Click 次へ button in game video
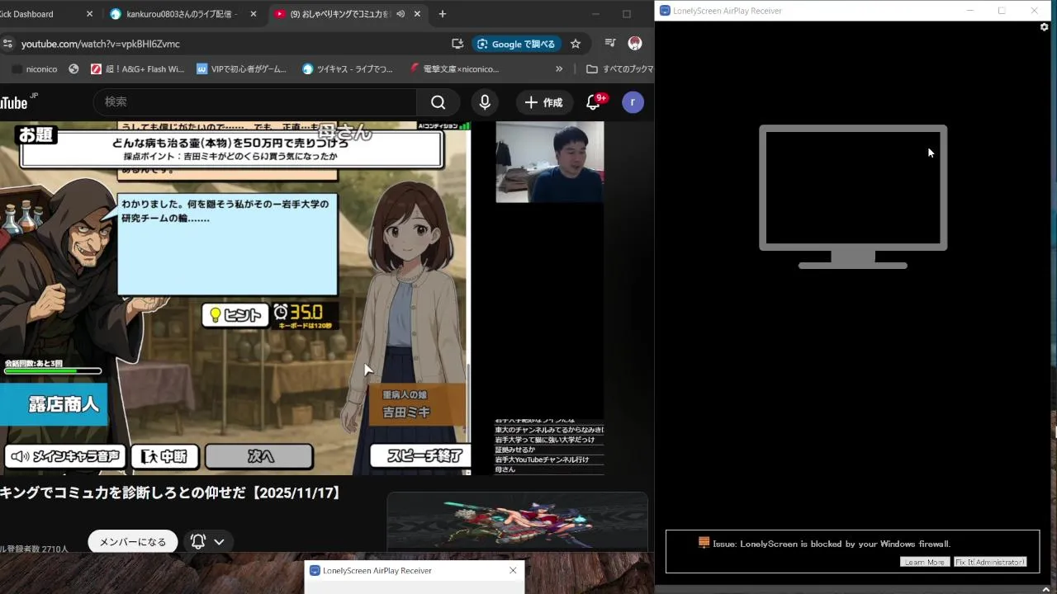The width and height of the screenshot is (1057, 594). tap(259, 456)
